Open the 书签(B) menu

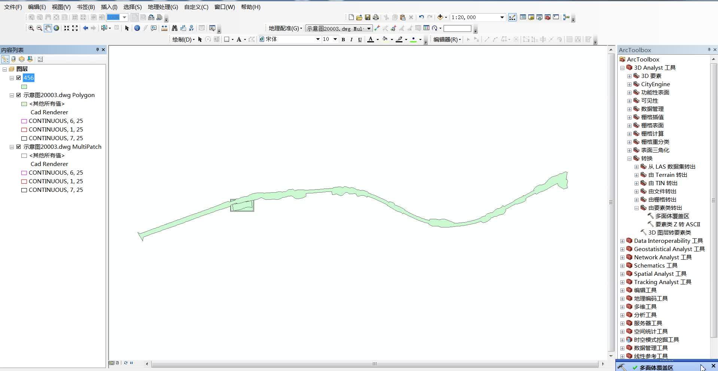86,7
